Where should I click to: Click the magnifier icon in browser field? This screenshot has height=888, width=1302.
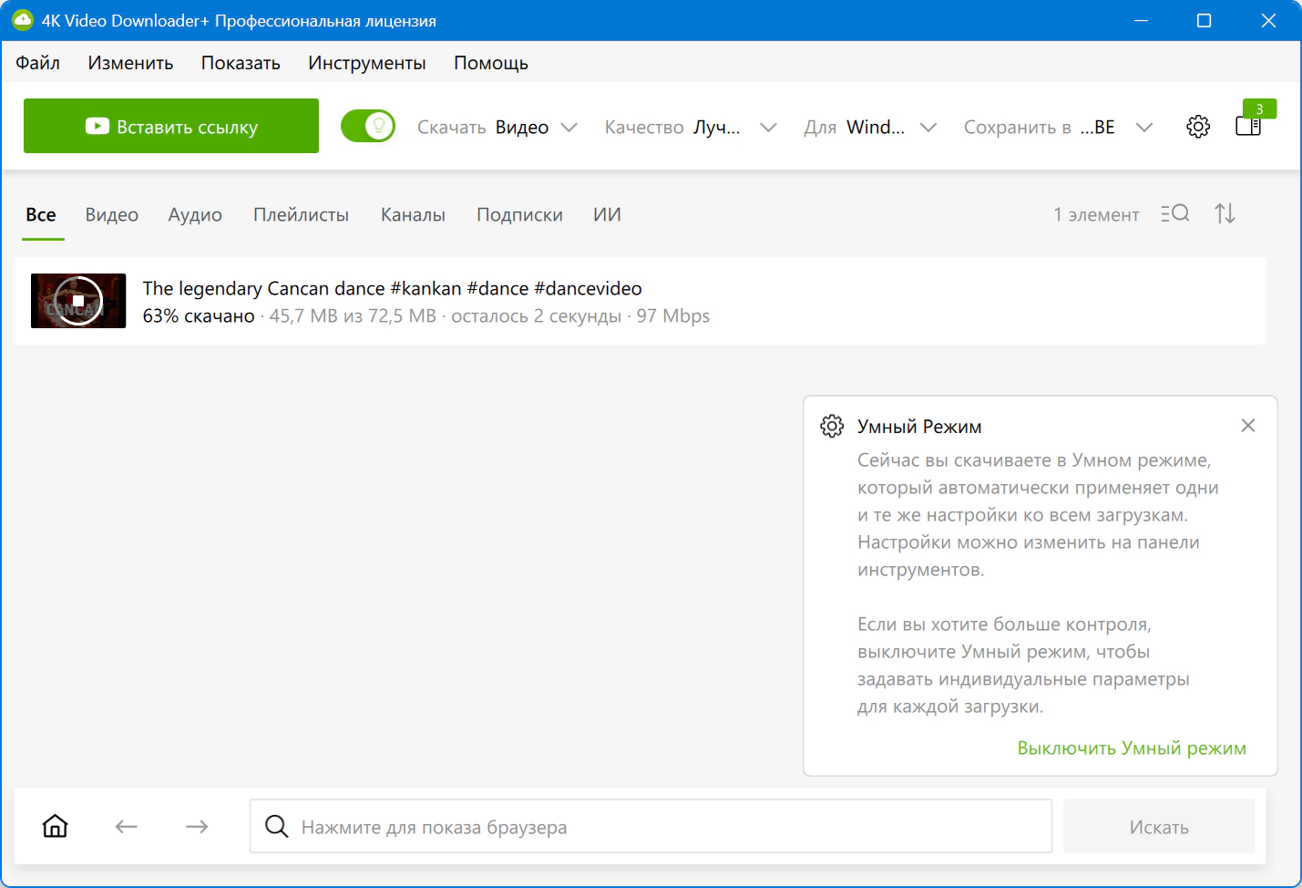tap(276, 826)
